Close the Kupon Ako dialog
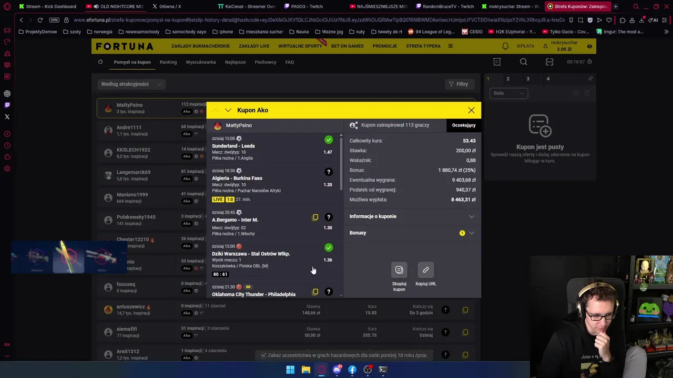The width and height of the screenshot is (673, 378). click(x=471, y=110)
